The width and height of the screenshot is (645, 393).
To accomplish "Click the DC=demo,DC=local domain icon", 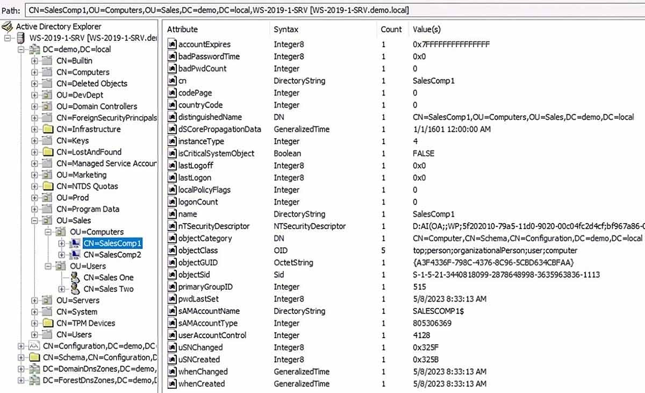I will click(x=34, y=49).
